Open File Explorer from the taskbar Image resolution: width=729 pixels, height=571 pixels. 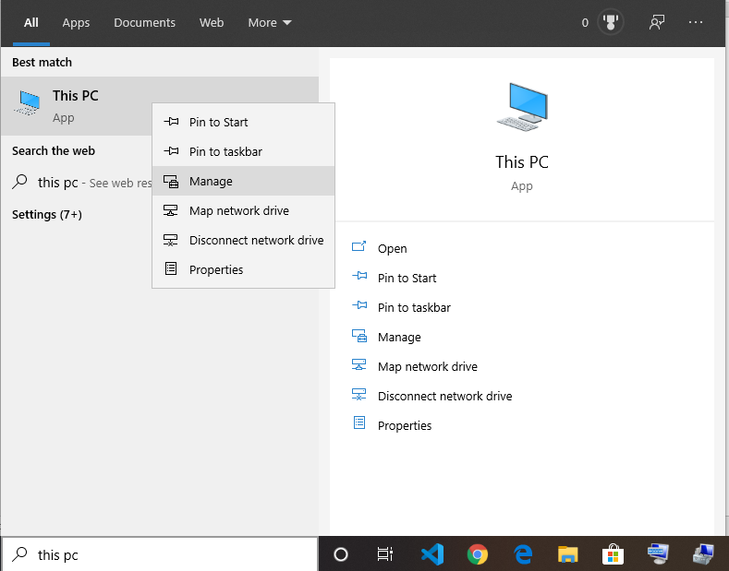coord(568,553)
